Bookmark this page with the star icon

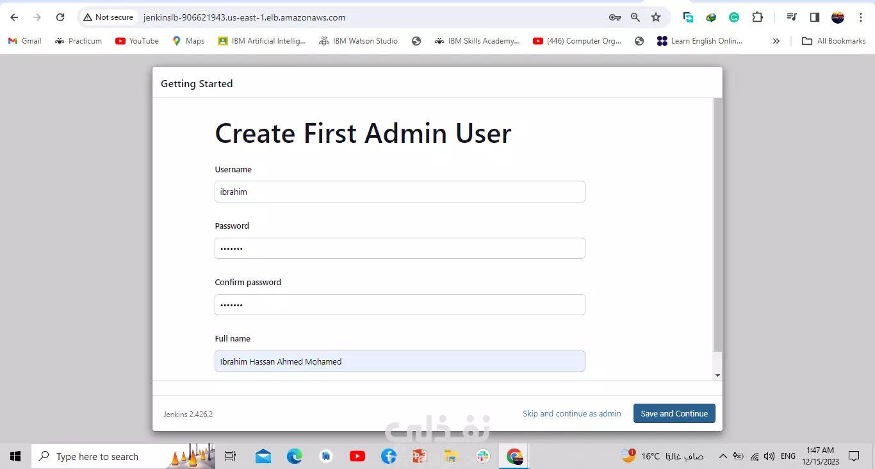(x=656, y=17)
